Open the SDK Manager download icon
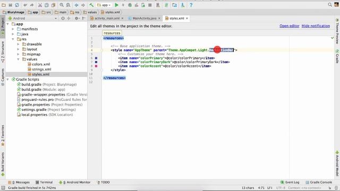 (183, 5)
